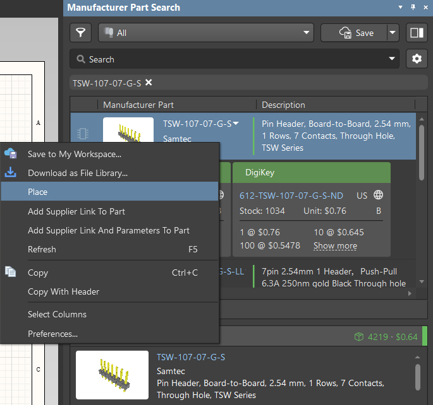Click the Save button
Viewport: 433px width, 405px height.
pyautogui.click(x=354, y=33)
